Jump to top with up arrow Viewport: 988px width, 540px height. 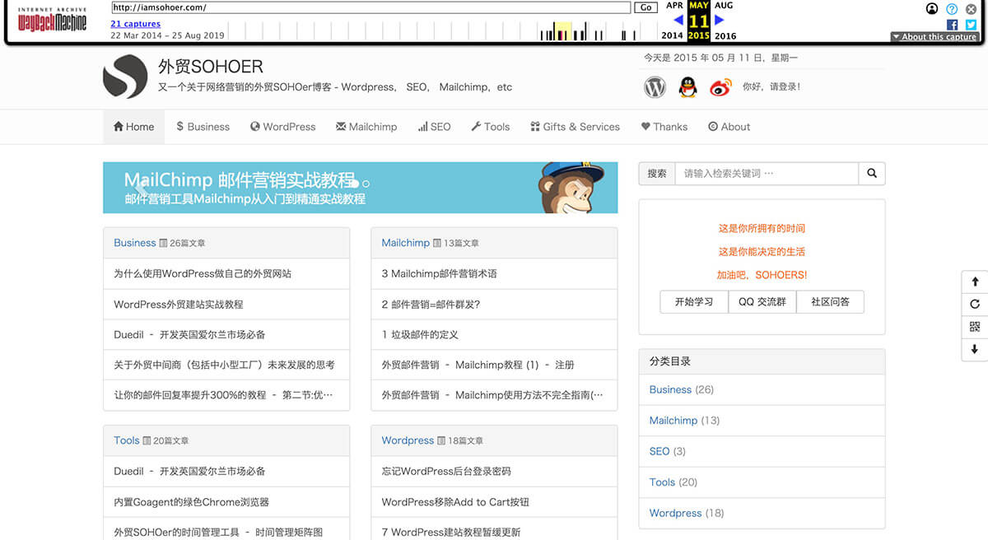coord(975,282)
